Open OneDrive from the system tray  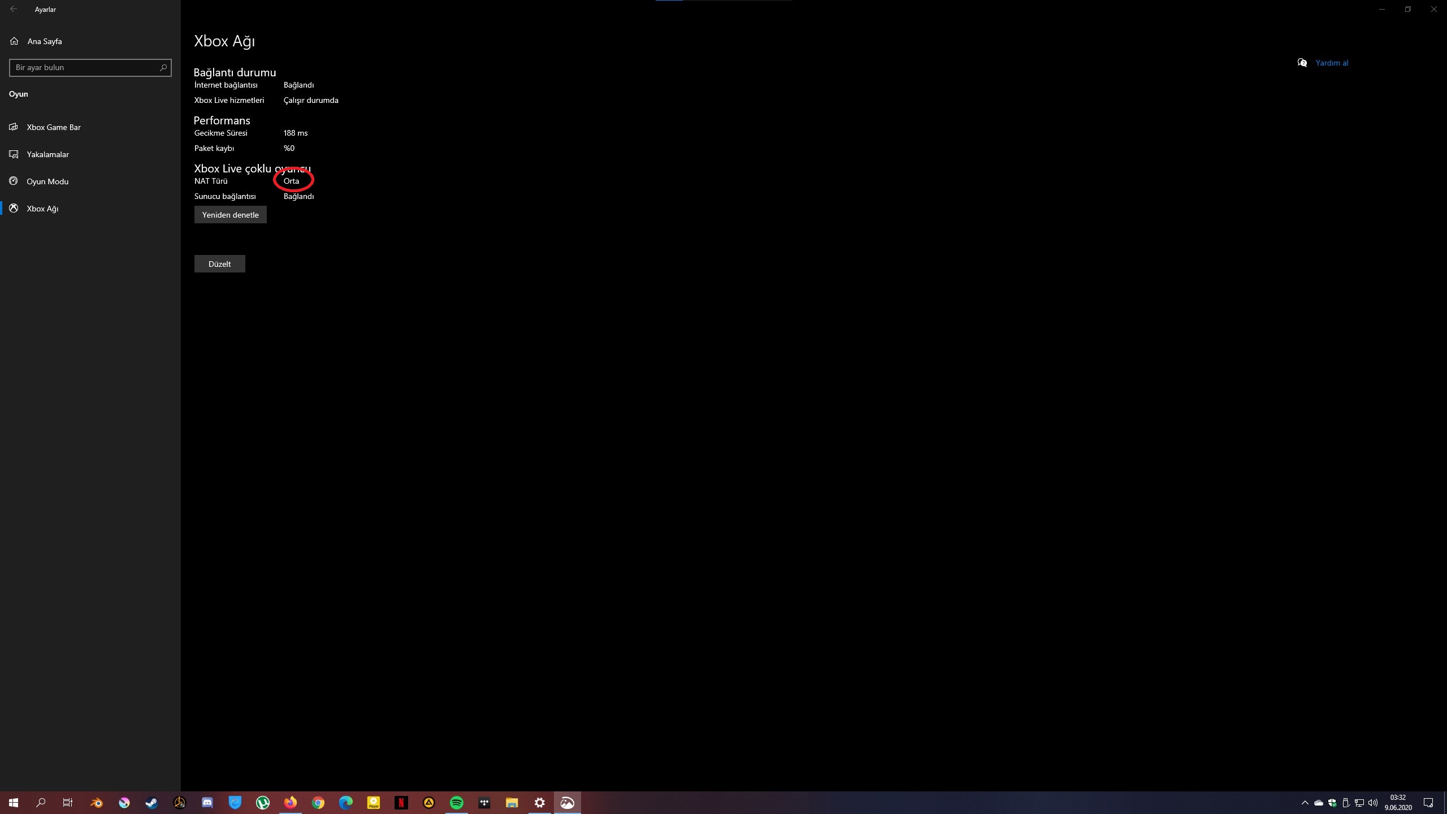(1319, 803)
